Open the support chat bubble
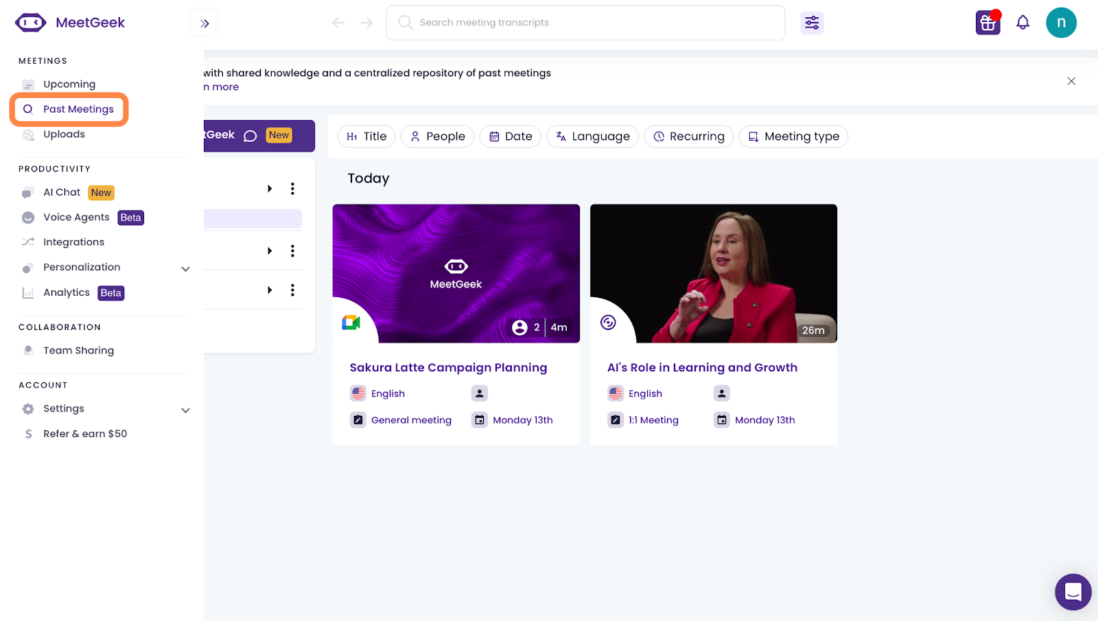 click(1073, 591)
